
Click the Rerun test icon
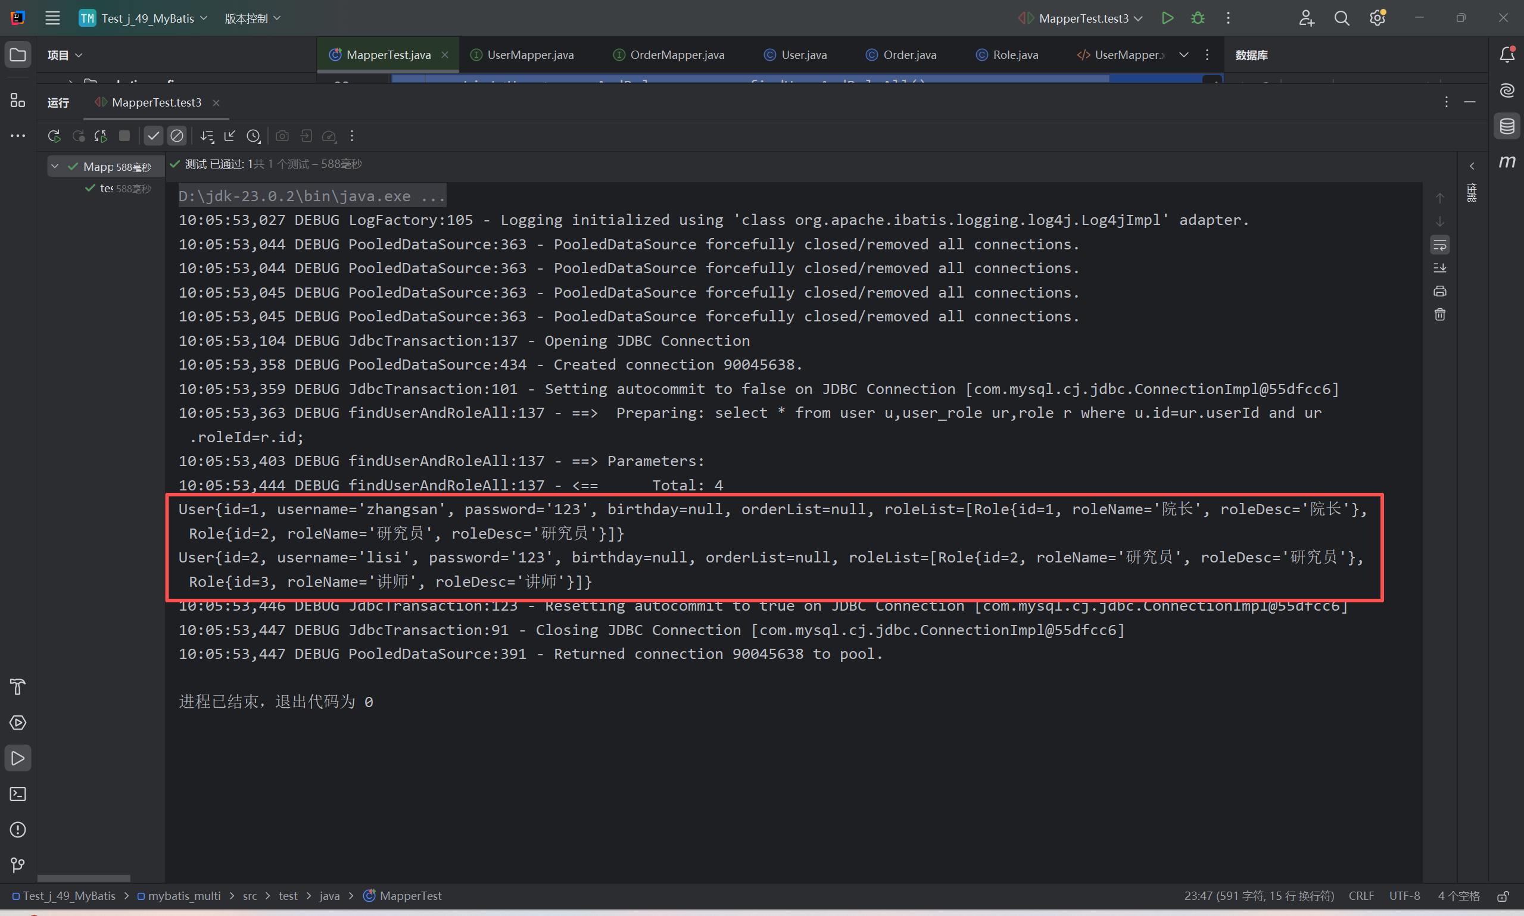pos(54,136)
